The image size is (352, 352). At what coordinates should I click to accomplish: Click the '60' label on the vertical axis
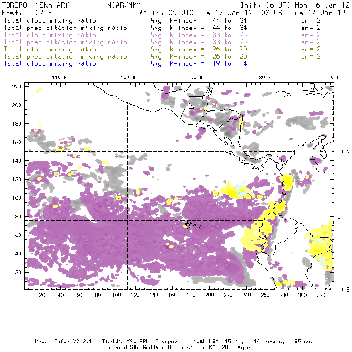tap(18, 235)
